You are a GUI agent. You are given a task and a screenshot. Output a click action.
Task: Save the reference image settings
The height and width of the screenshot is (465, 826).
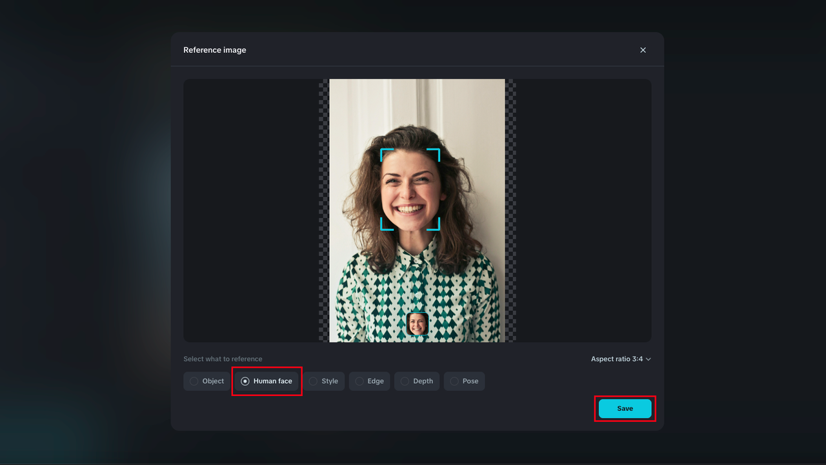pyautogui.click(x=625, y=409)
